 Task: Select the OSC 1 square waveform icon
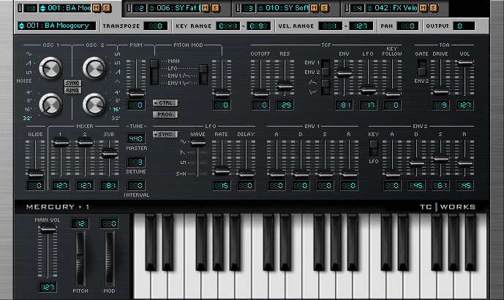(29, 72)
